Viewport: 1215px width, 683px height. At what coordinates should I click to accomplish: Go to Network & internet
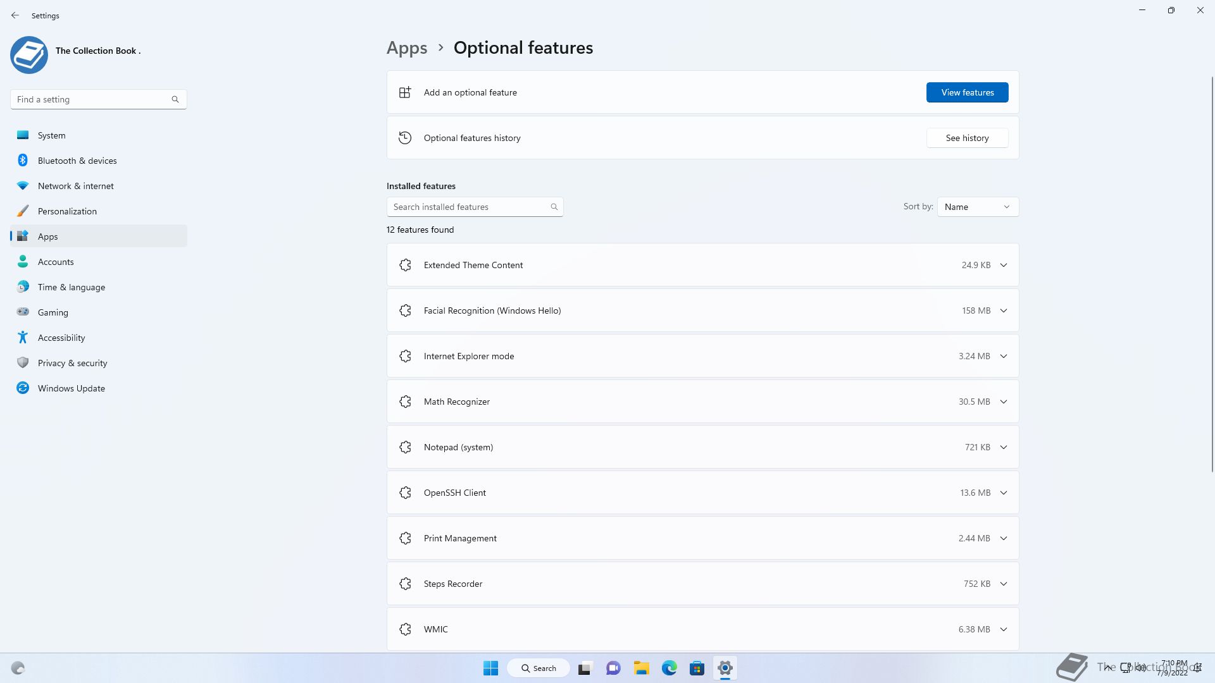99,186
